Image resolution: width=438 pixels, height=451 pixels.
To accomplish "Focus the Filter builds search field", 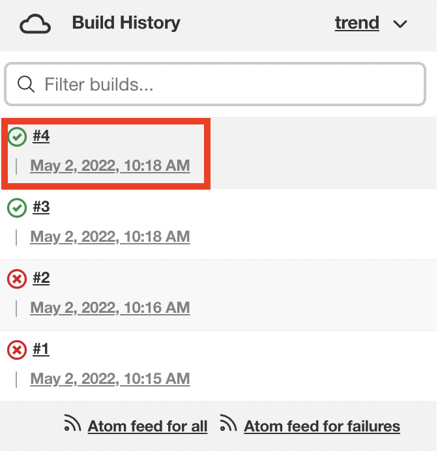I will [215, 84].
